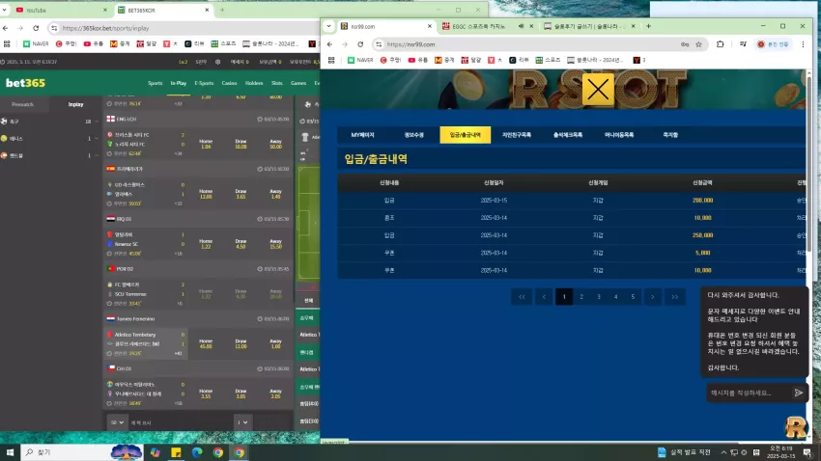
Task: Open the Casino menu in bet365
Action: [x=229, y=83]
